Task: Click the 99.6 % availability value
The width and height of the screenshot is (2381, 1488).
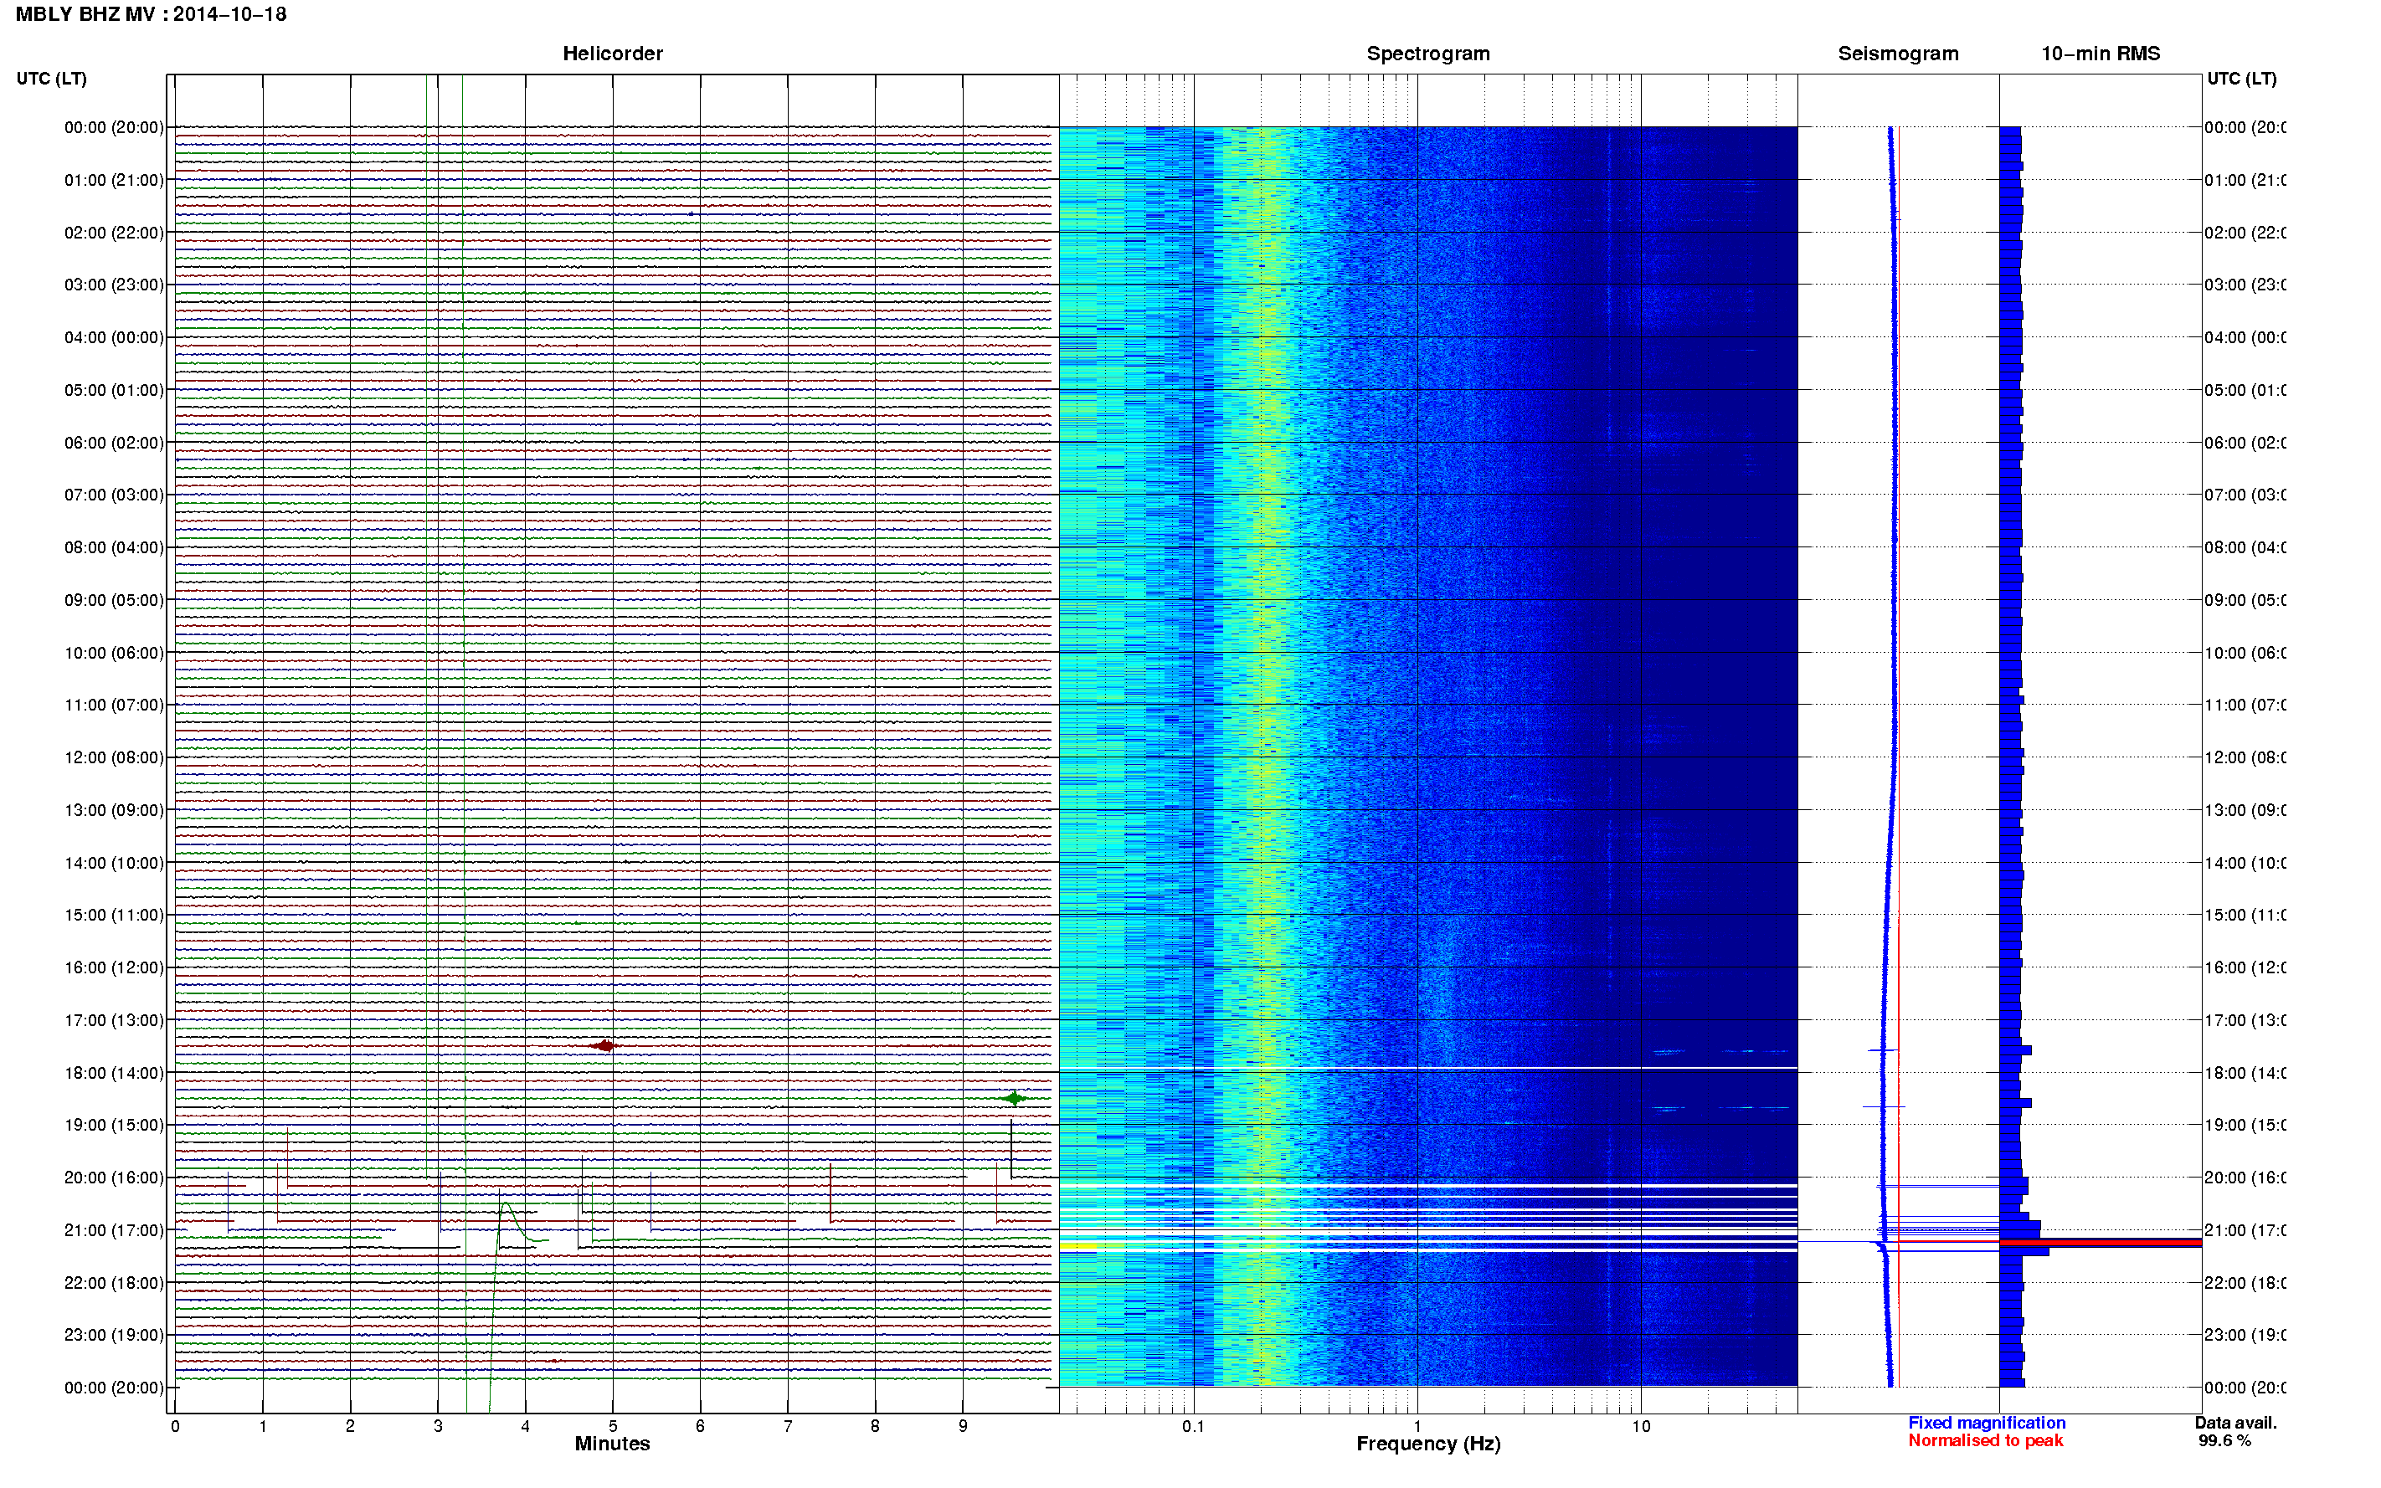Action: click(2224, 1441)
